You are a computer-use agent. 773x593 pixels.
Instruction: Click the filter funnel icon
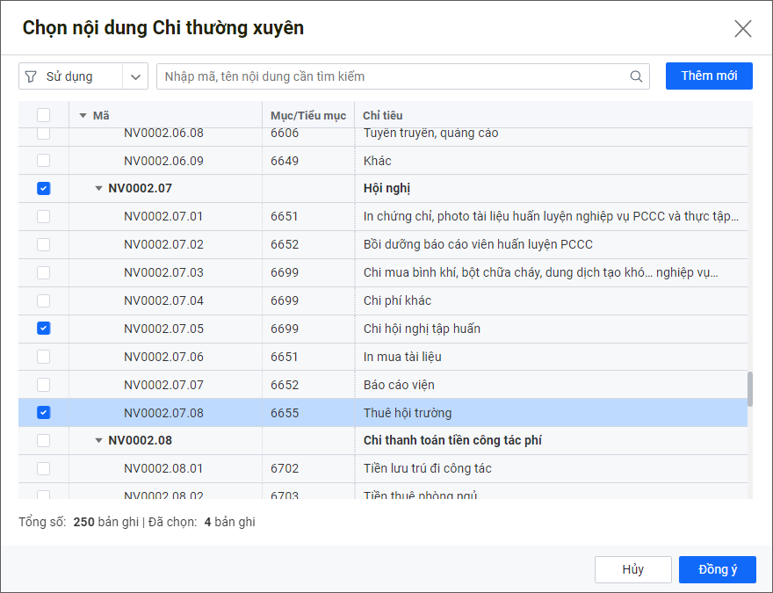click(x=32, y=76)
